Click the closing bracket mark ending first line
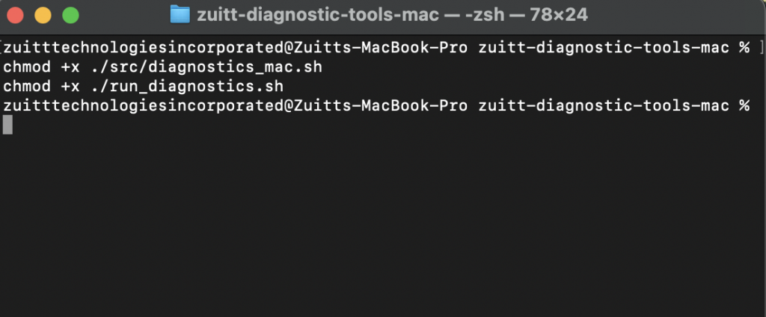 (761, 48)
